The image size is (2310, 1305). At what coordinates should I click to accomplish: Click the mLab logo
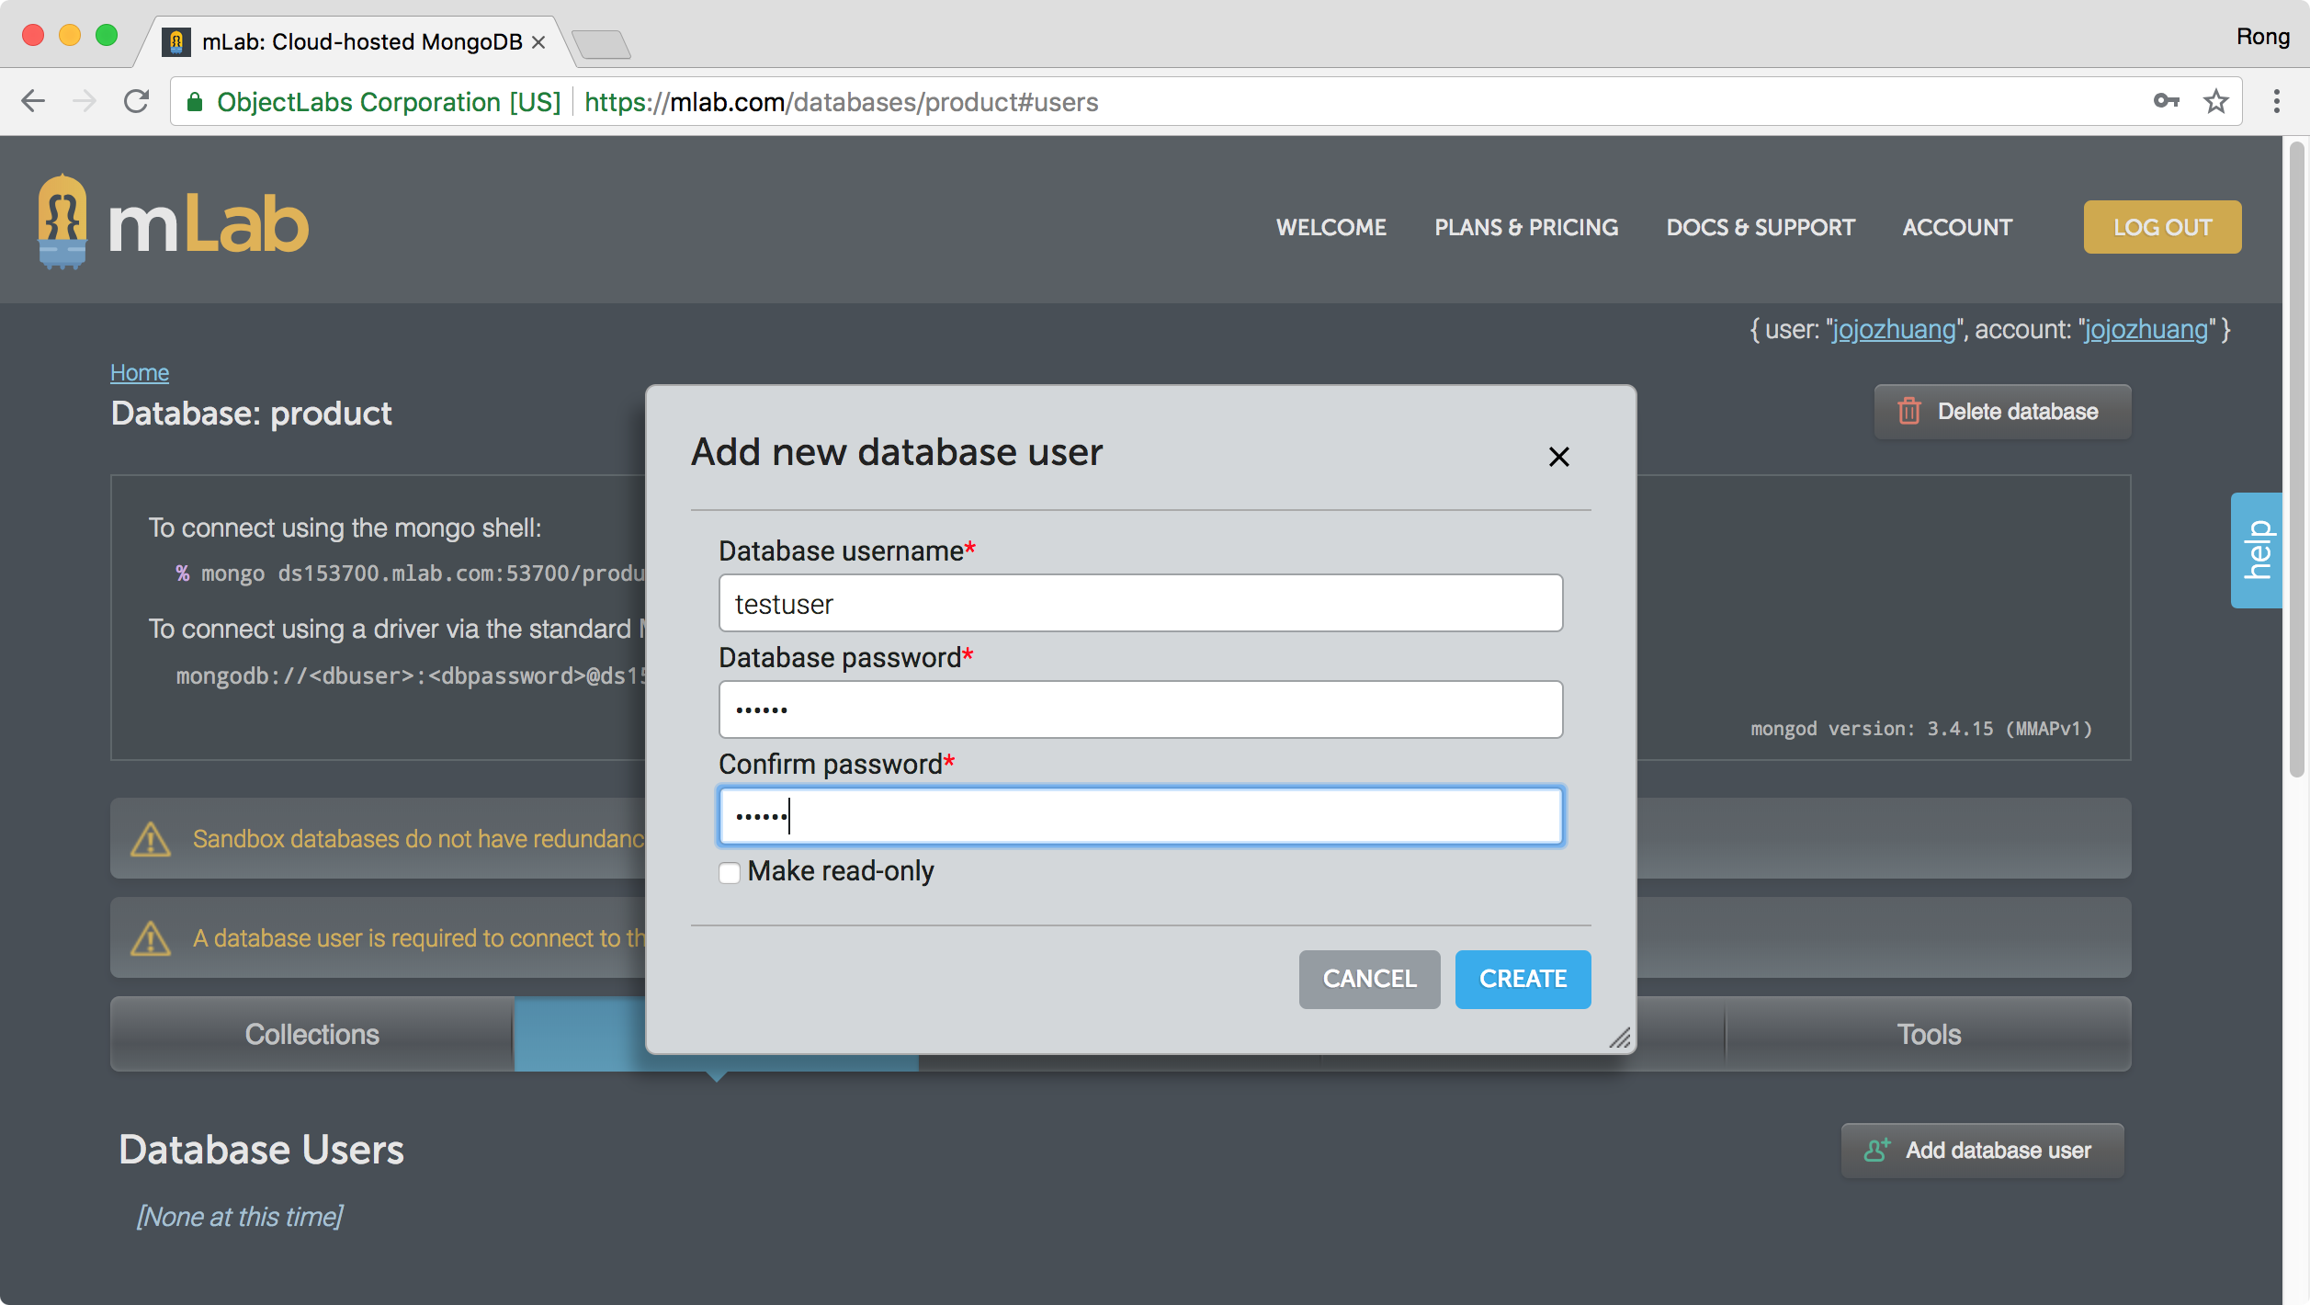click(174, 221)
